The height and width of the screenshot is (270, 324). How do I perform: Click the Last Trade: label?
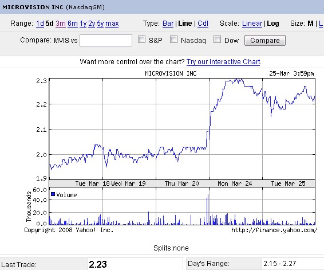click(x=19, y=265)
